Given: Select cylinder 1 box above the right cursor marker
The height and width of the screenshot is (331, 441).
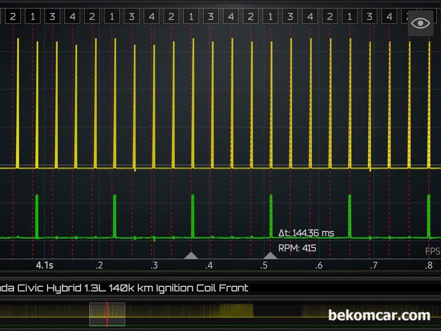Looking at the screenshot, I should (x=270, y=17).
